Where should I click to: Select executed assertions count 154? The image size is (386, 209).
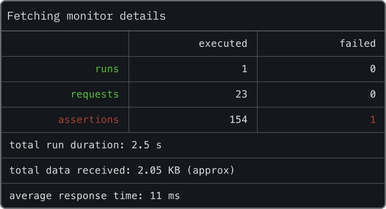coord(238,120)
